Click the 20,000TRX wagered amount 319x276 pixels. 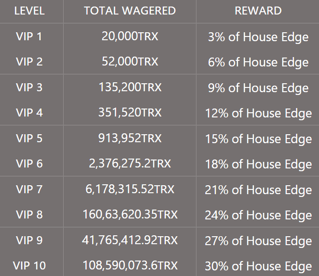click(130, 36)
